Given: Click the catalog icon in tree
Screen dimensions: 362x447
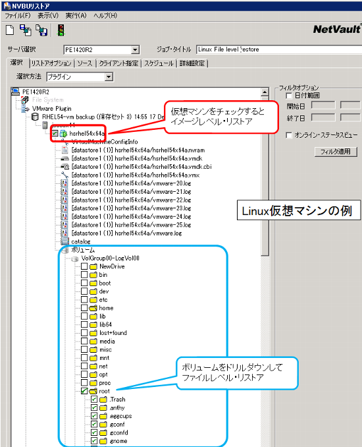Looking at the screenshot, I should pos(65,241).
